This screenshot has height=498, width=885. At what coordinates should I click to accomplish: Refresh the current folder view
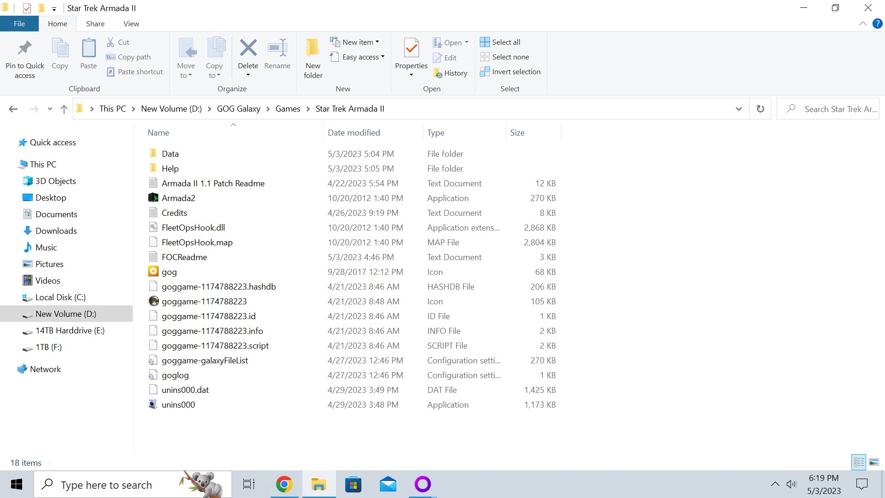pyautogui.click(x=761, y=109)
